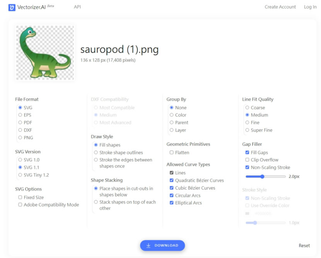Uncheck Gap Filler Non-Scaling Stroke

point(247,167)
